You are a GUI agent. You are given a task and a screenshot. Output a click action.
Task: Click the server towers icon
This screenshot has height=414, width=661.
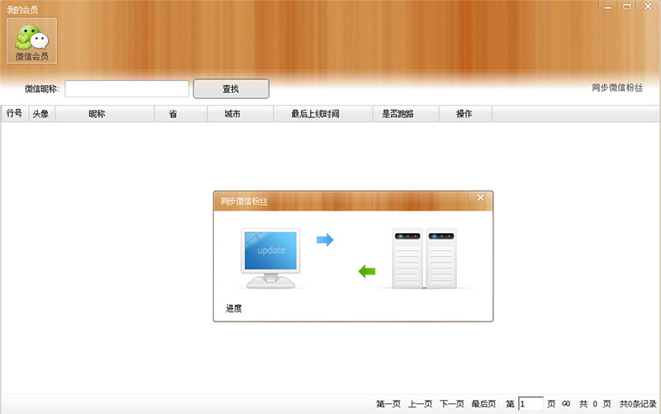click(425, 259)
